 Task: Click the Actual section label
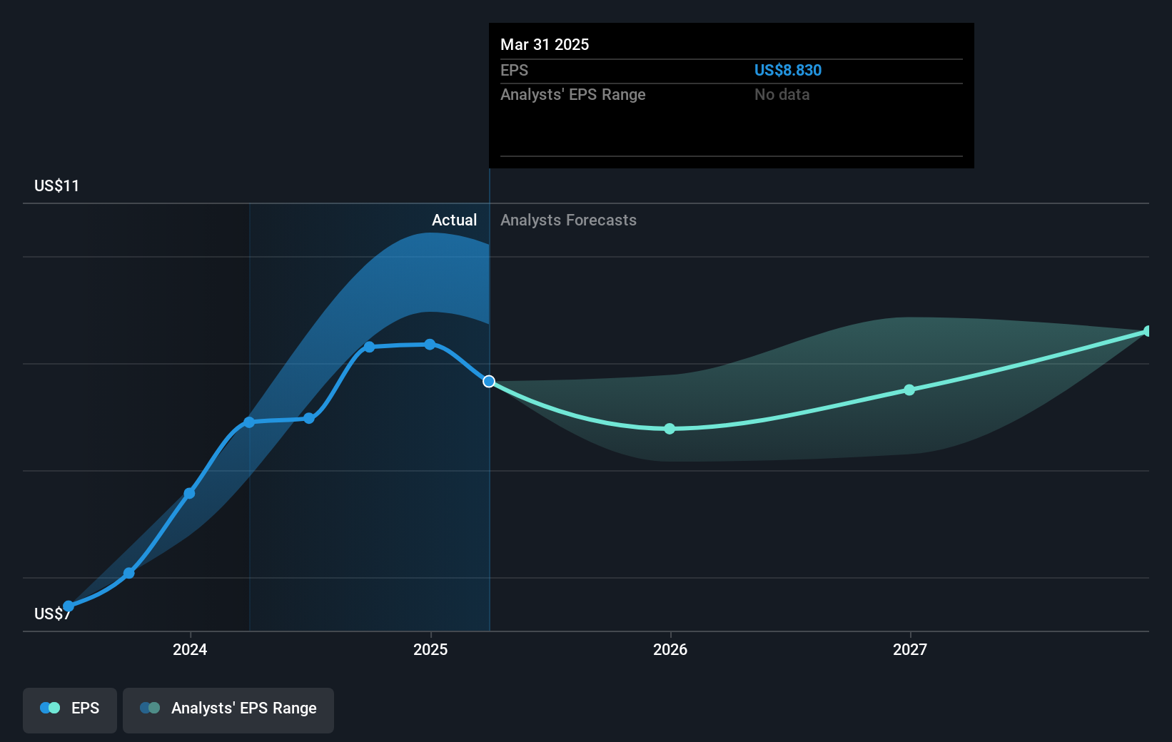454,220
